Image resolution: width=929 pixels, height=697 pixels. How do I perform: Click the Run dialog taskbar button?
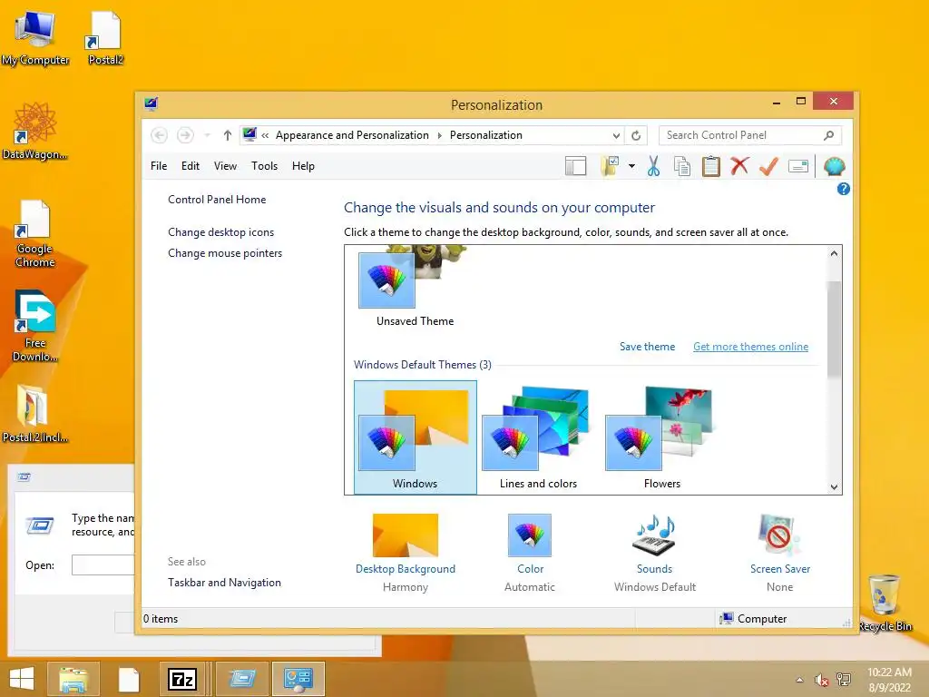click(x=242, y=679)
